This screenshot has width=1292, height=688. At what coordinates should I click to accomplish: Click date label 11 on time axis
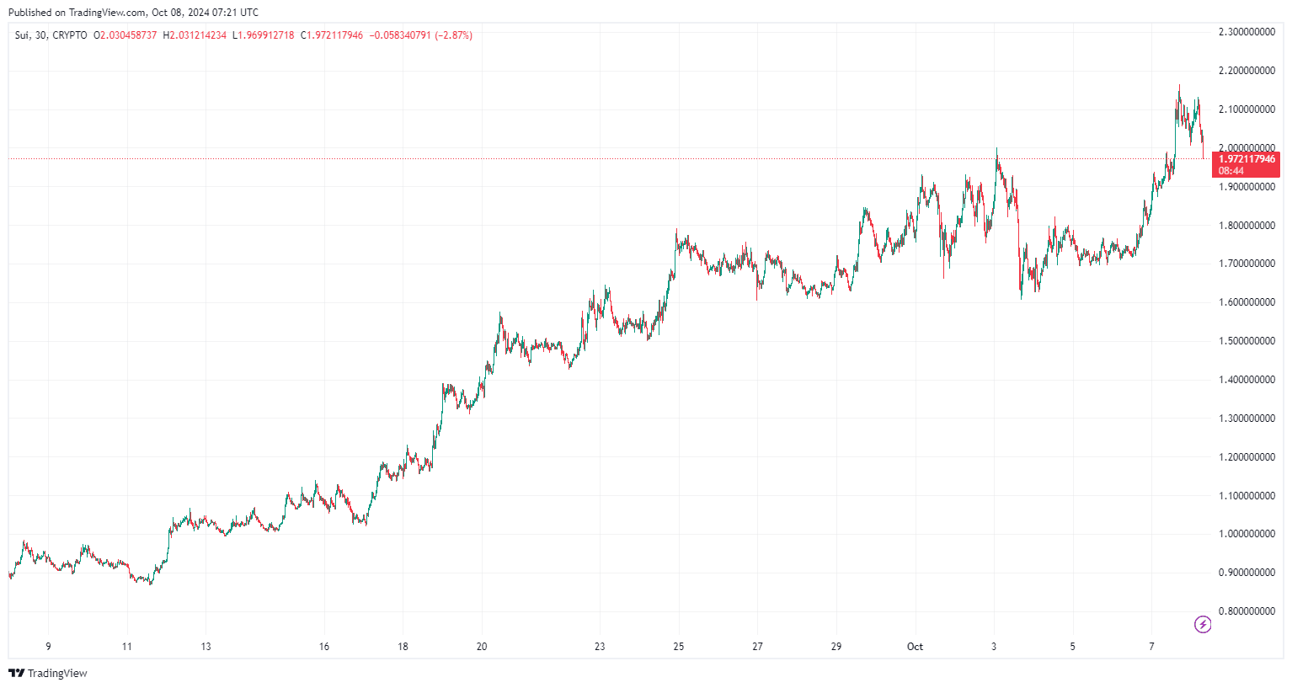point(127,647)
